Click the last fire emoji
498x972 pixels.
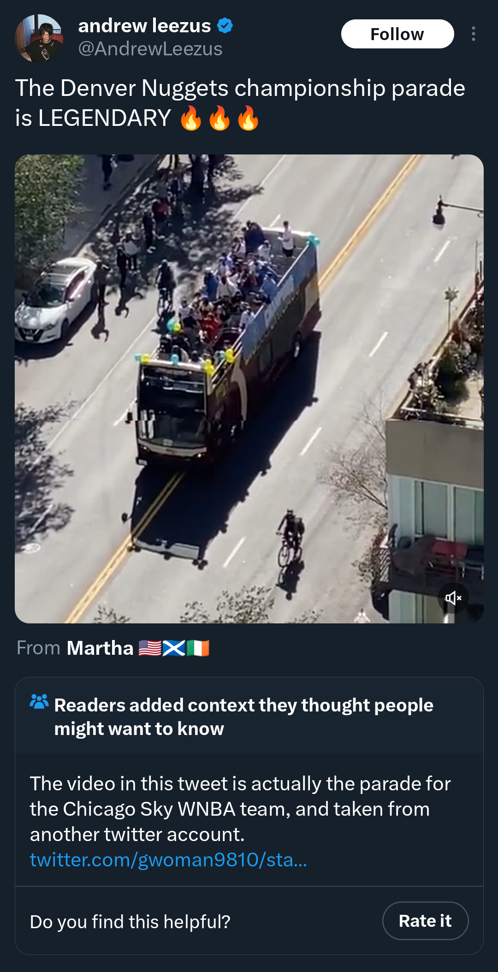pyautogui.click(x=248, y=118)
